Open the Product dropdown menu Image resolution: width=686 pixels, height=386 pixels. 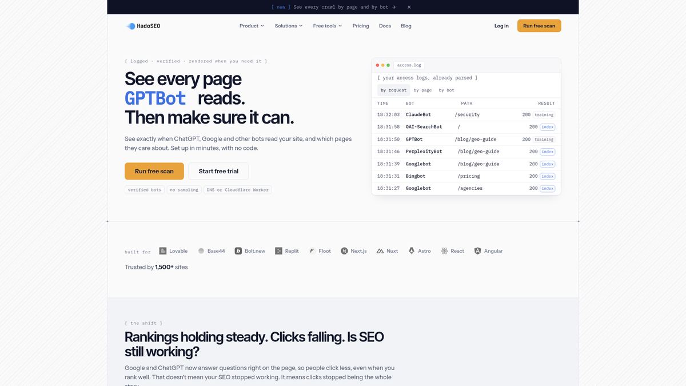point(252,26)
